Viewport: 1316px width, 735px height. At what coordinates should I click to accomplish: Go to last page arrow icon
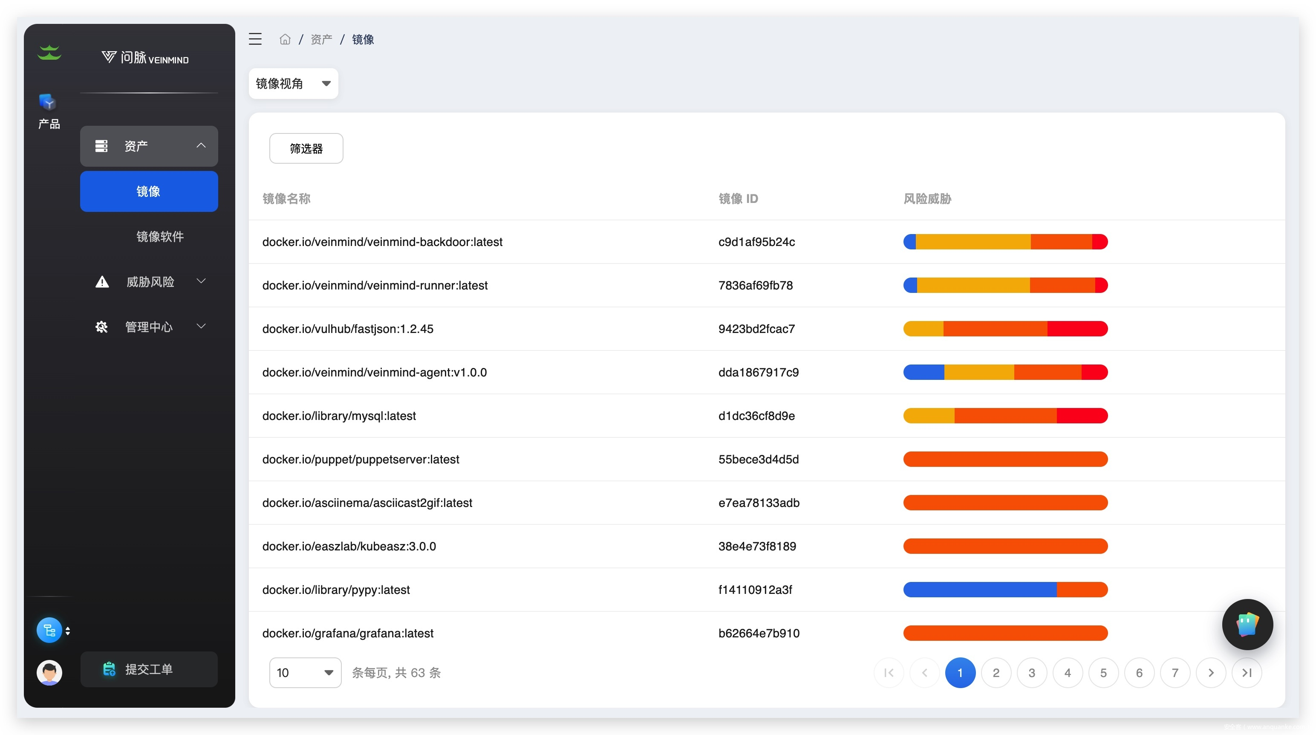pos(1247,673)
